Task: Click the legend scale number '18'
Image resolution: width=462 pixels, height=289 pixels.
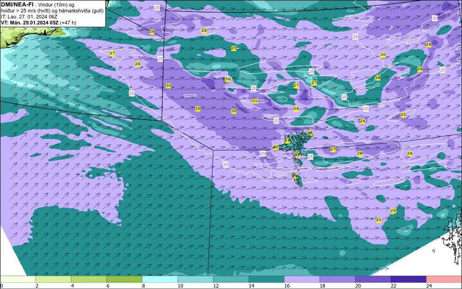Action: [322, 286]
